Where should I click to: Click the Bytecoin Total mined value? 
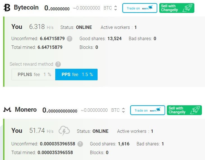click(x=50, y=47)
